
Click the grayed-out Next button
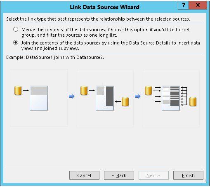tap(153, 175)
